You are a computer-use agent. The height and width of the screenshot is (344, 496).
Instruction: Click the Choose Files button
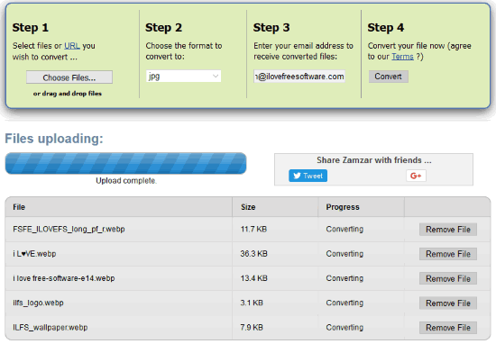(x=69, y=77)
